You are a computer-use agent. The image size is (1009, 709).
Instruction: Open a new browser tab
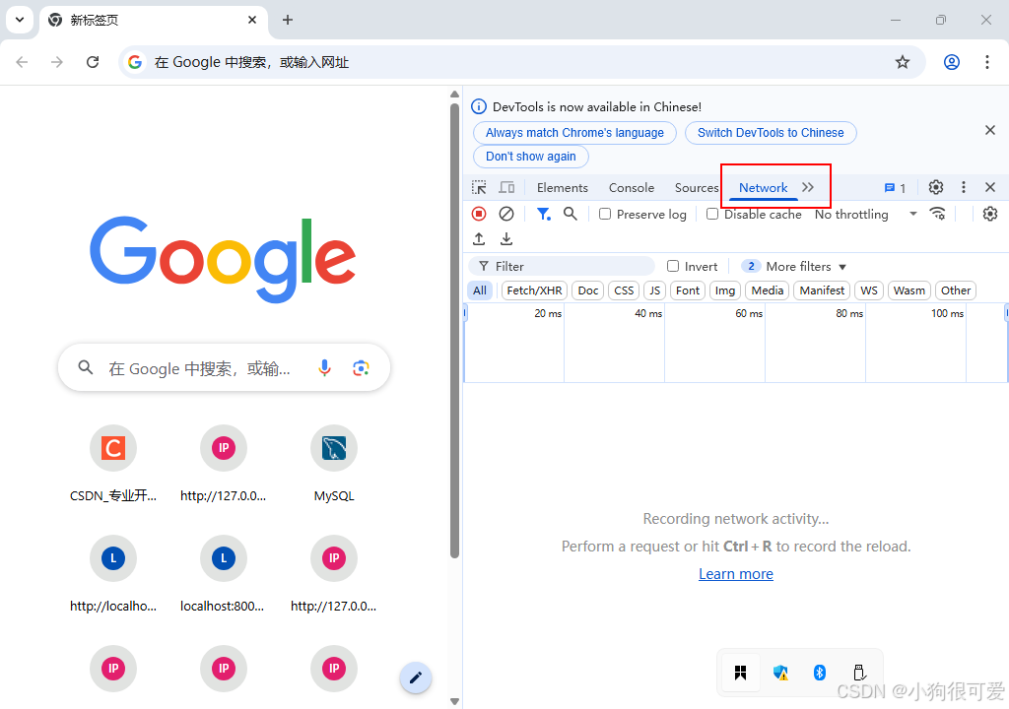(x=288, y=20)
